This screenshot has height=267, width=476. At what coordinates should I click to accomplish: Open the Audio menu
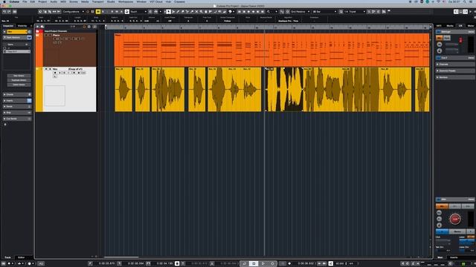click(54, 1)
